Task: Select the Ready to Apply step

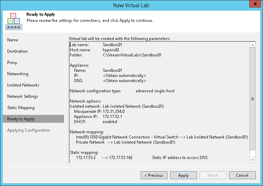Action: pos(21,119)
